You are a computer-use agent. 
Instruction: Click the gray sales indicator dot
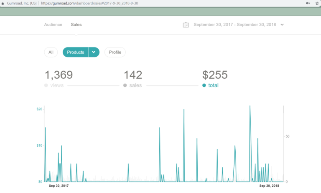tap(125, 85)
